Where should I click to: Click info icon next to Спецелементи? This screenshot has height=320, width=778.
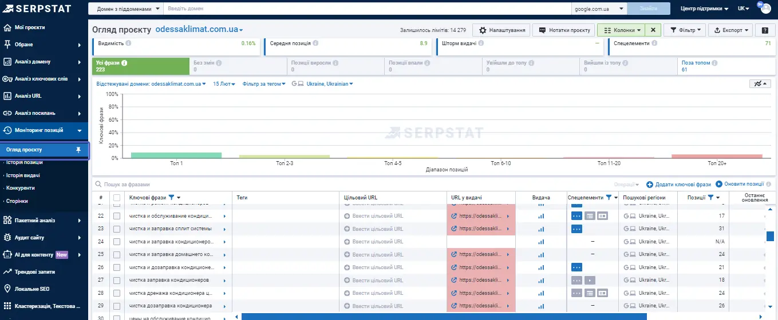coord(654,43)
